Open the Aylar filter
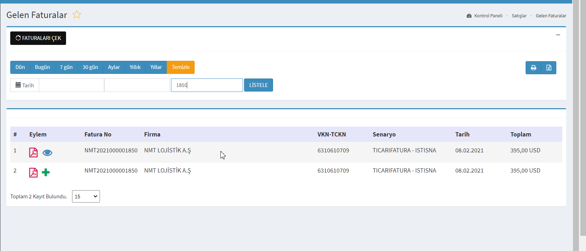 (114, 67)
